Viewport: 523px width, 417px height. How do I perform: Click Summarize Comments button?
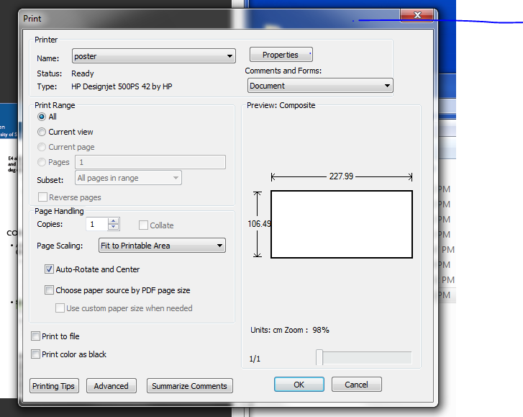(x=189, y=386)
